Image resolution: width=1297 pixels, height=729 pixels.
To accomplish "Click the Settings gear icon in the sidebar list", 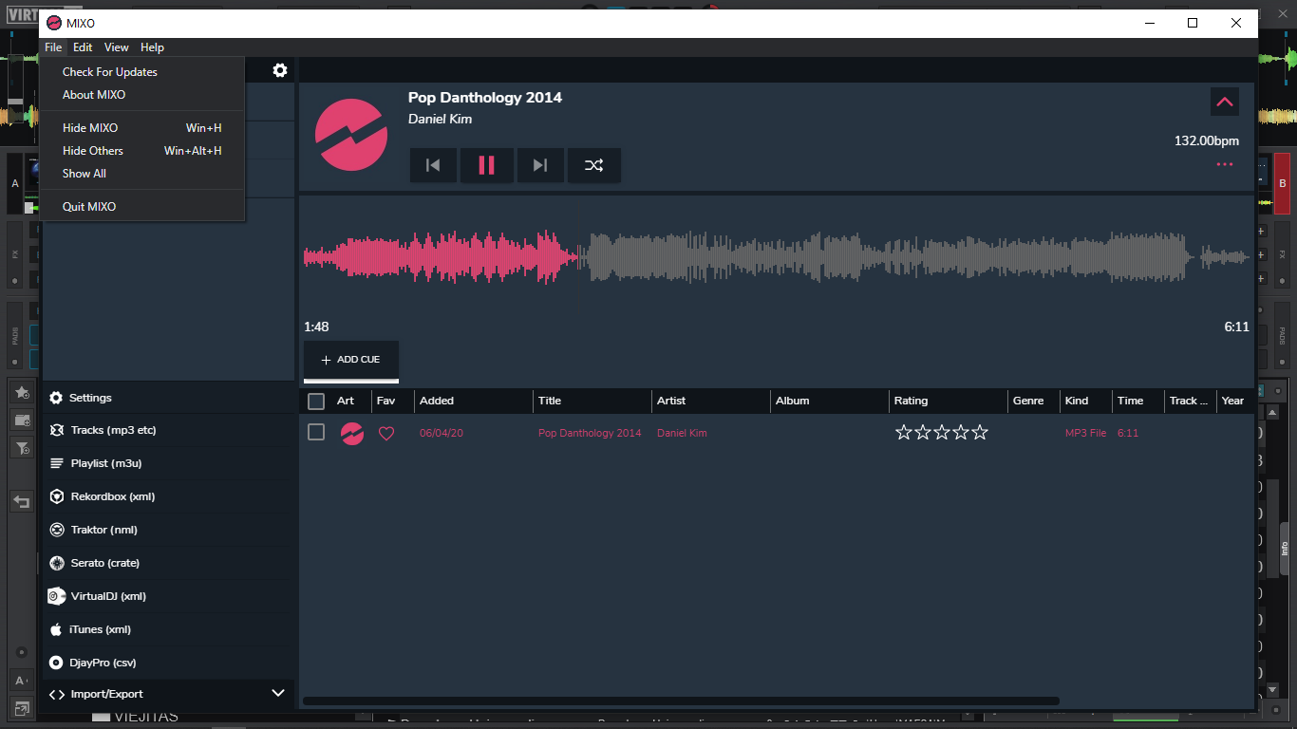I will coord(56,398).
